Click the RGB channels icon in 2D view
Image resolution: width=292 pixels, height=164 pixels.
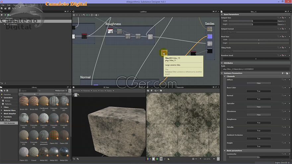pyautogui.click(x=148, y=159)
